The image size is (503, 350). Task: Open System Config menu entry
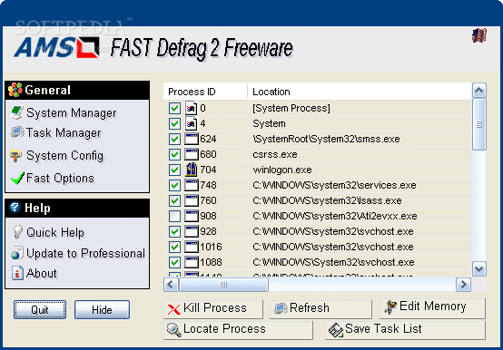tap(64, 156)
